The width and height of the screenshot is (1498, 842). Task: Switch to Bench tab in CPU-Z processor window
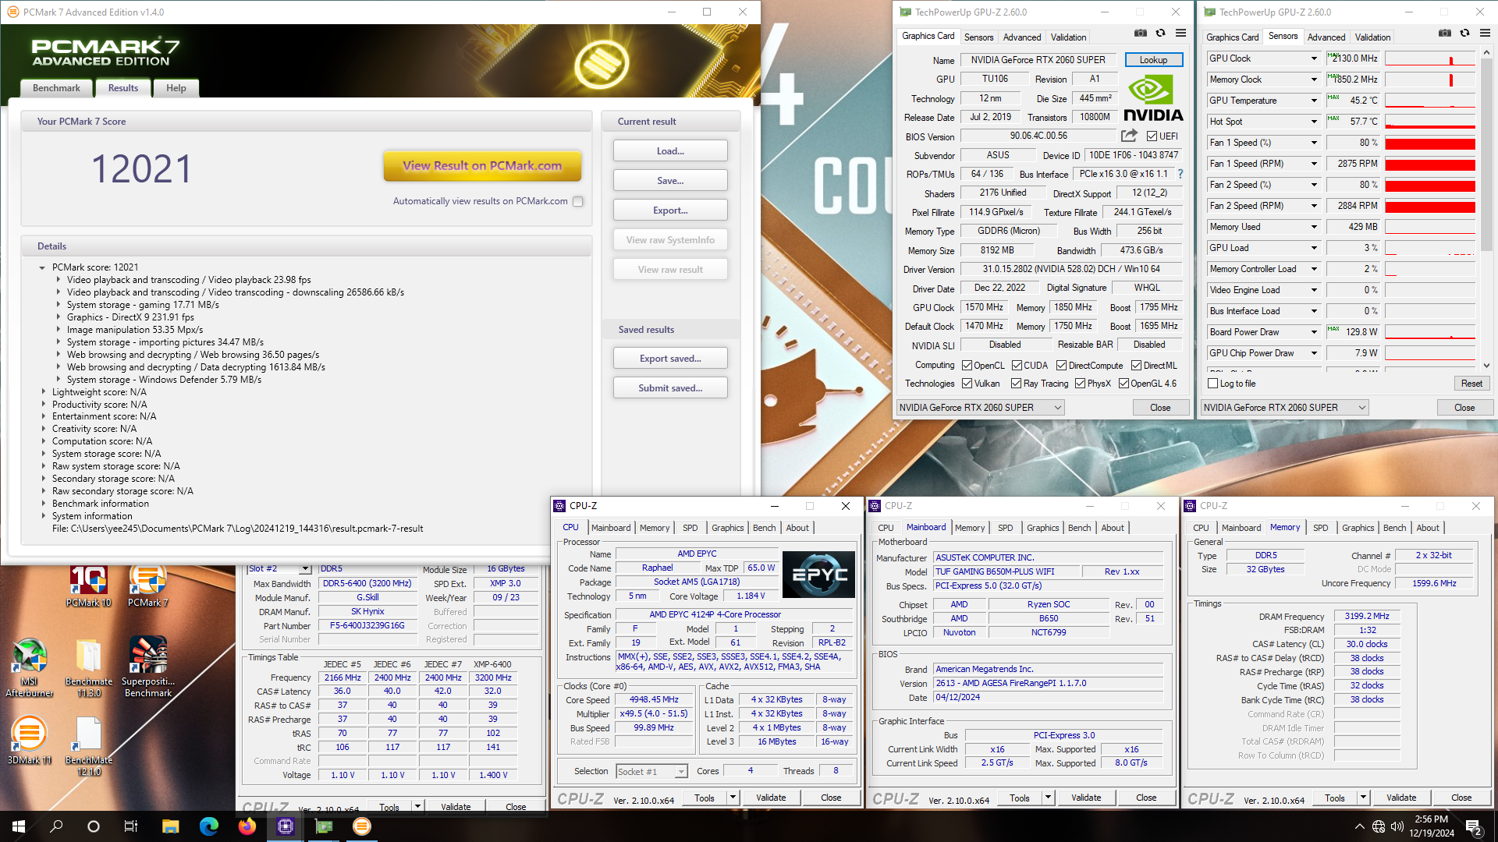[x=764, y=528]
